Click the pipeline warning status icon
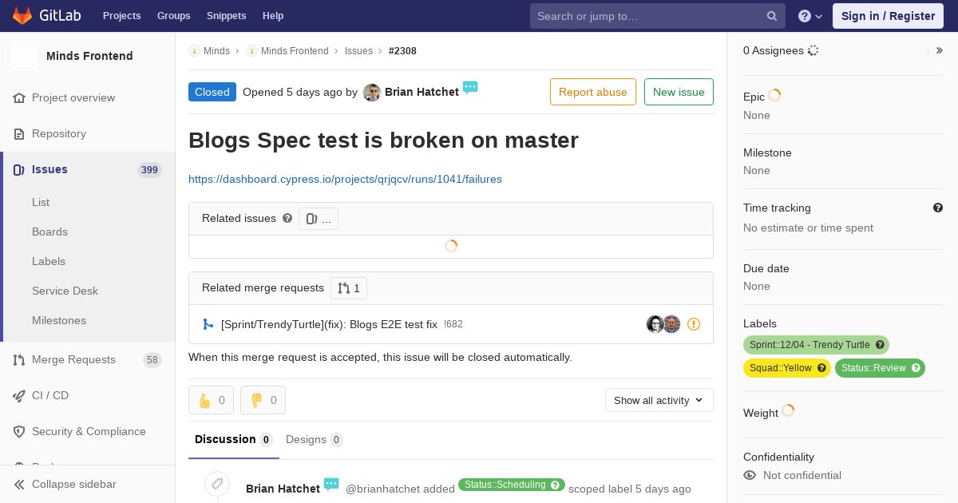 (694, 324)
